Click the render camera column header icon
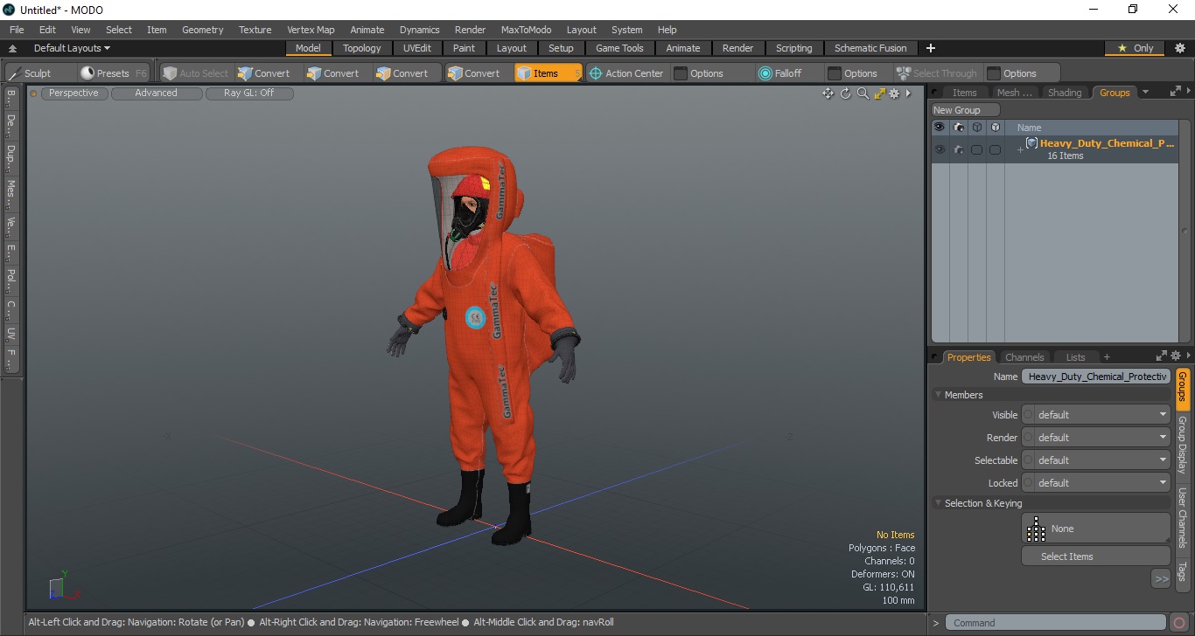This screenshot has width=1195, height=636. pyautogui.click(x=959, y=128)
